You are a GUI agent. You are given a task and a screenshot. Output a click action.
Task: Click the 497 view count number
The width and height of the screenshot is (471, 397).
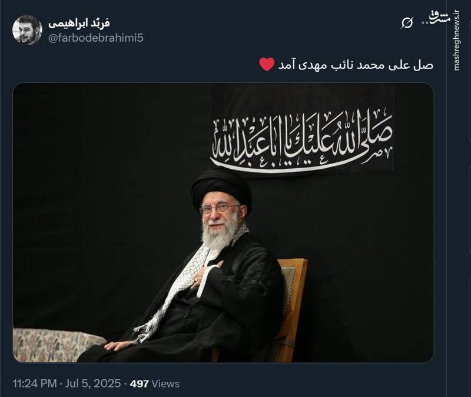tap(140, 384)
